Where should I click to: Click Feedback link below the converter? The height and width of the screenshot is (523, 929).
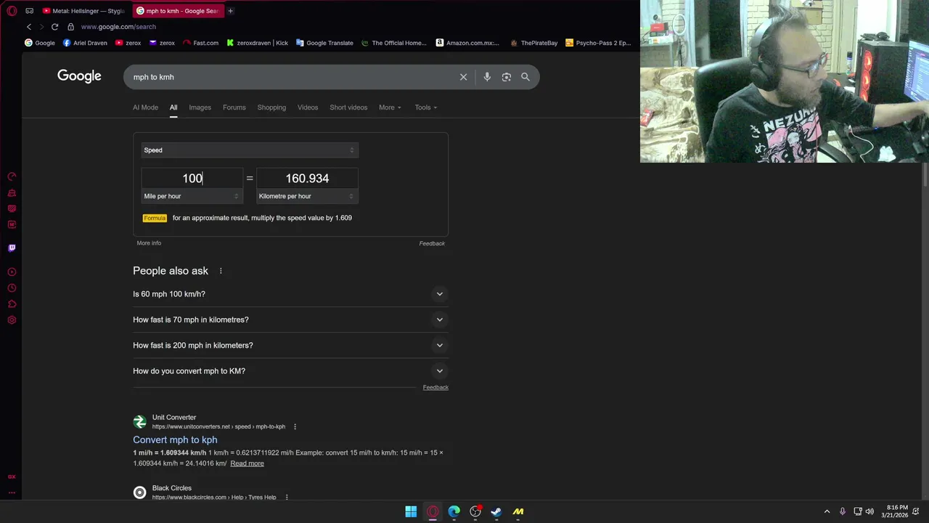coord(432,243)
